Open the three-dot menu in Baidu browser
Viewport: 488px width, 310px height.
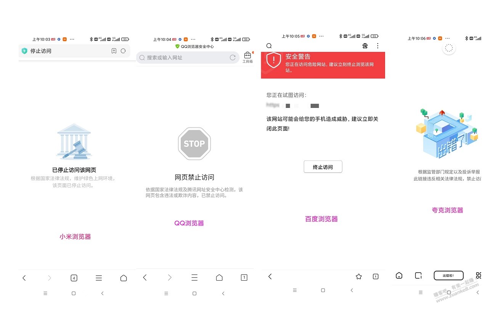[x=378, y=46]
